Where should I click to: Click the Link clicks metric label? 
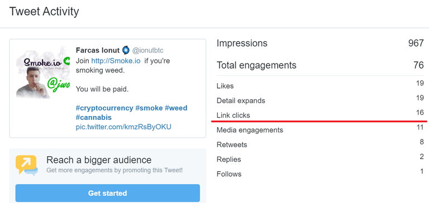tap(233, 115)
